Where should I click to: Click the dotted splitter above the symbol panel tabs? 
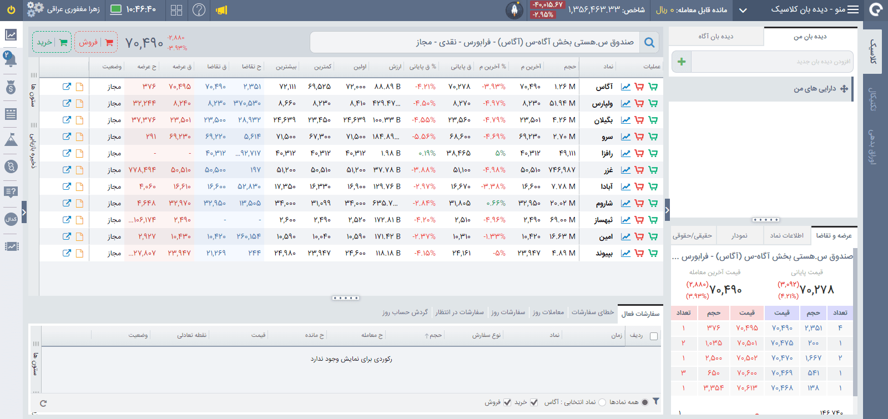pyautogui.click(x=766, y=220)
